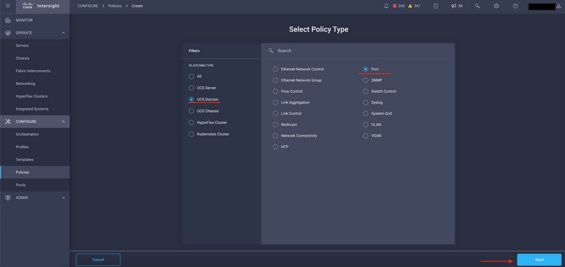The height and width of the screenshot is (267, 565).
Task: Go to CONFIGURE breadcrumb
Action: [88, 6]
